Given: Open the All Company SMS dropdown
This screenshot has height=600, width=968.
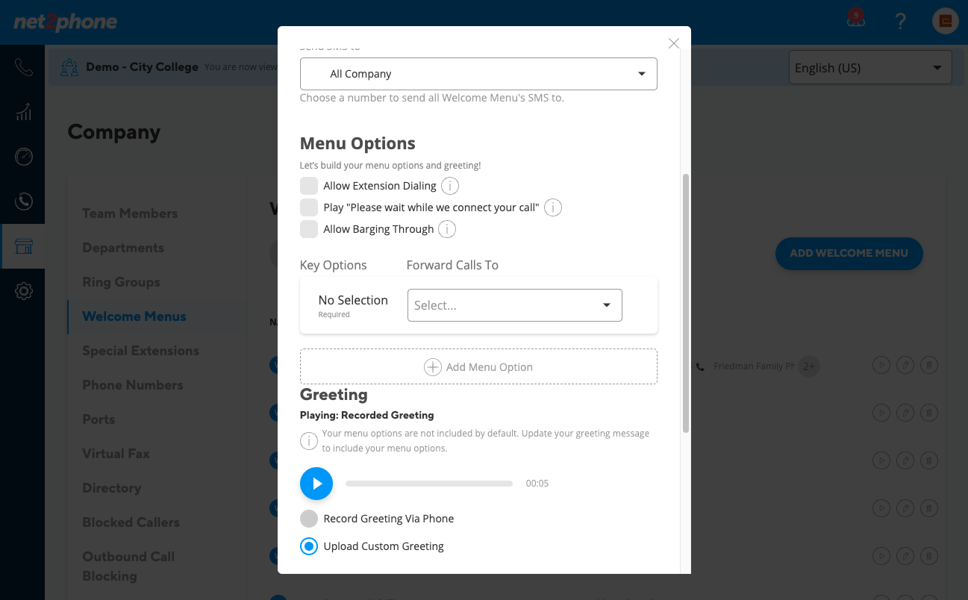Looking at the screenshot, I should pyautogui.click(x=478, y=74).
